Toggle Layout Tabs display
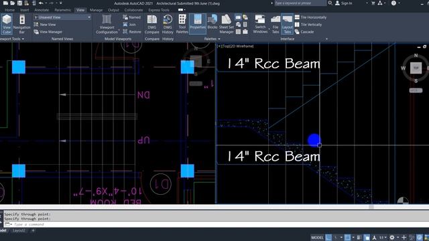This screenshot has width=429, height=241. click(x=287, y=24)
